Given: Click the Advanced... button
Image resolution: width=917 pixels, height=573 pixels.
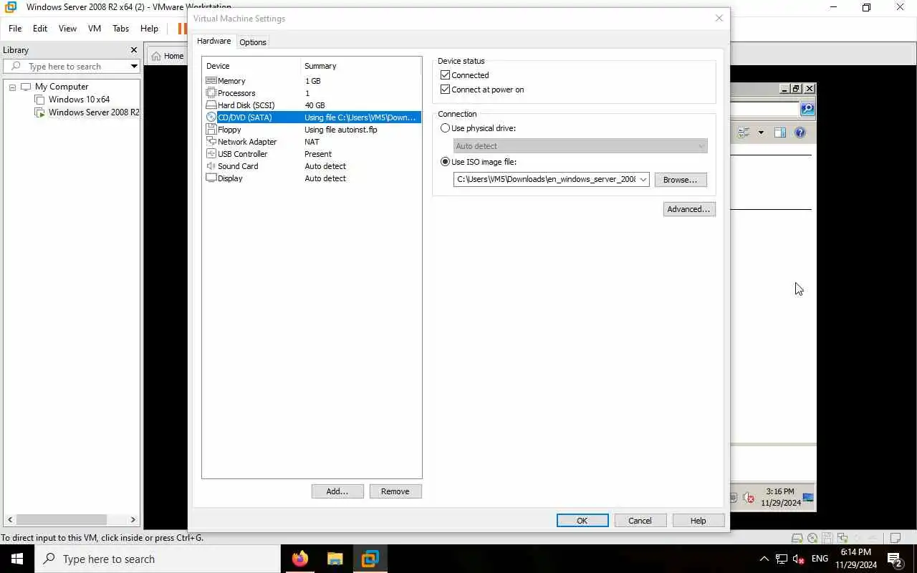Looking at the screenshot, I should (689, 209).
